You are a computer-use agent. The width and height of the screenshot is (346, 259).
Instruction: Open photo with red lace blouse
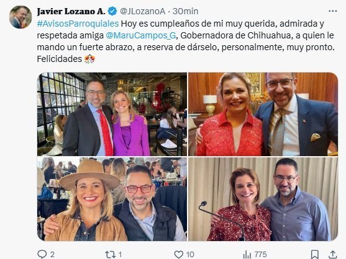pyautogui.click(x=263, y=114)
